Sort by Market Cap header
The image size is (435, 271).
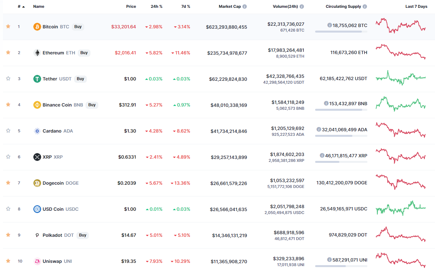[230, 7]
